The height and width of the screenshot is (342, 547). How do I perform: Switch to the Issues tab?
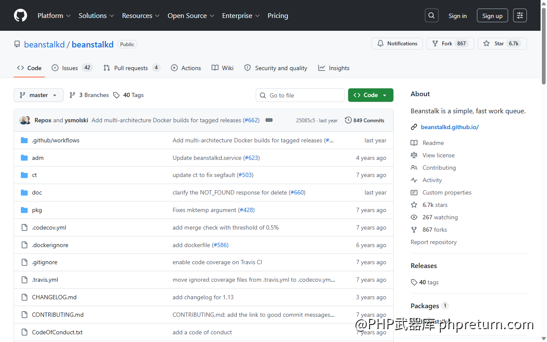pos(72,68)
